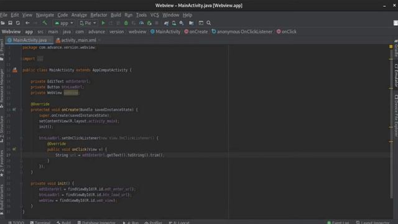Screen dimensions: 398x224
Task: Click the Save All toolbar icon
Action: click(10, 23)
